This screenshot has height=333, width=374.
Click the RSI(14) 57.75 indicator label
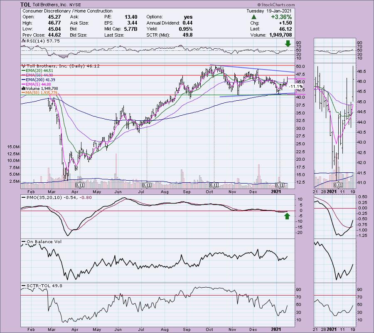(43, 41)
